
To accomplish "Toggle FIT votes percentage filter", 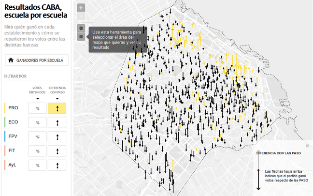I will click(37, 151).
